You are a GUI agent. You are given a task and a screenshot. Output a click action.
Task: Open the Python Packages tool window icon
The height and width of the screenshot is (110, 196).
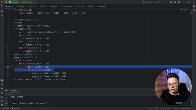point(2,84)
